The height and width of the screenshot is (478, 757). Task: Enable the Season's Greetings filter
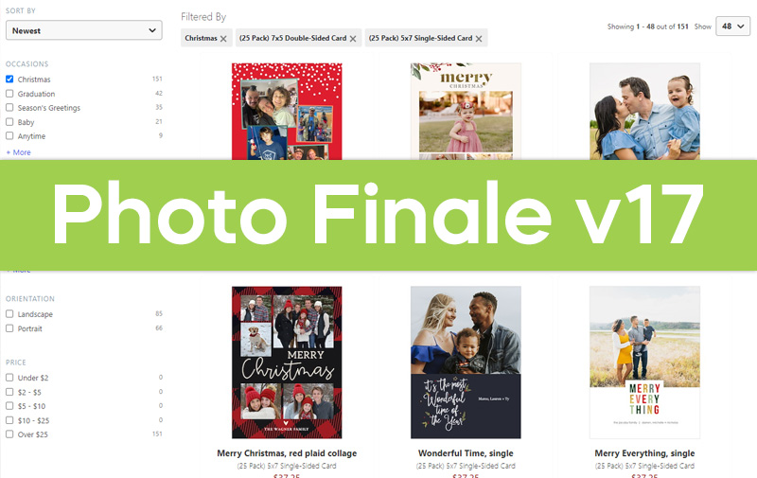click(9, 107)
